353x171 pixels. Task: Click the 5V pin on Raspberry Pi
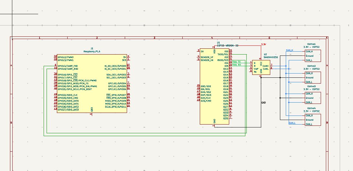(x=124, y=57)
